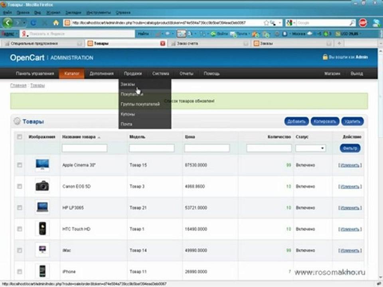The image size is (383, 287).
Task: Check the box for Apple Cinema 30"
Action: click(x=20, y=165)
